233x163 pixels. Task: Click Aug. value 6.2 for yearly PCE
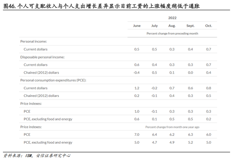point(172,135)
